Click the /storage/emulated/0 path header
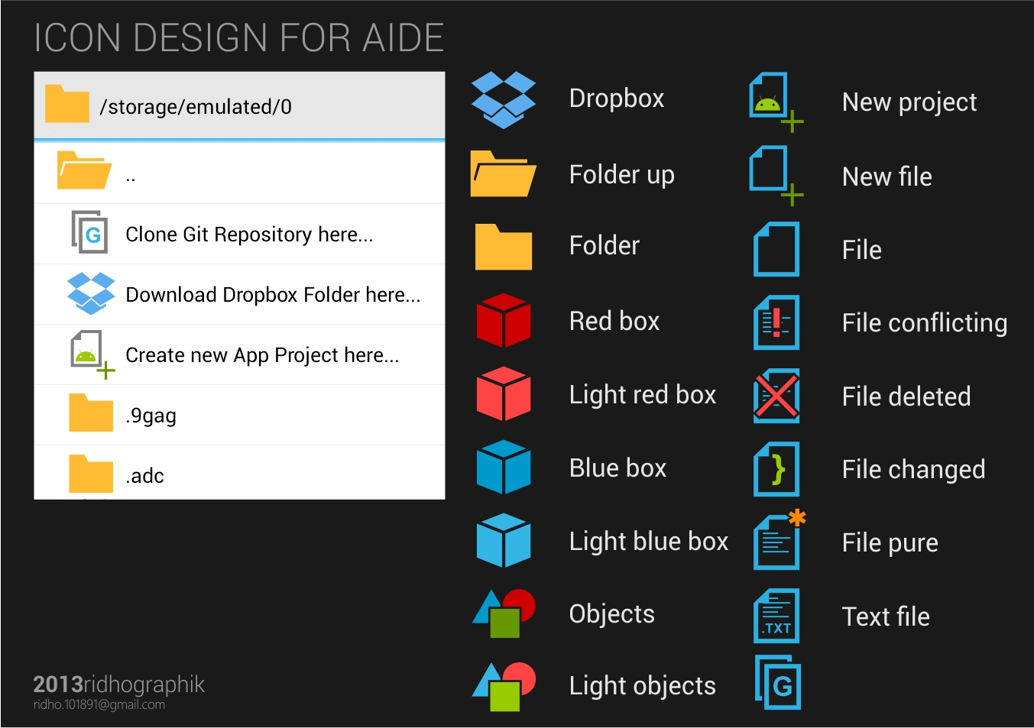This screenshot has height=728, width=1034. [196, 107]
